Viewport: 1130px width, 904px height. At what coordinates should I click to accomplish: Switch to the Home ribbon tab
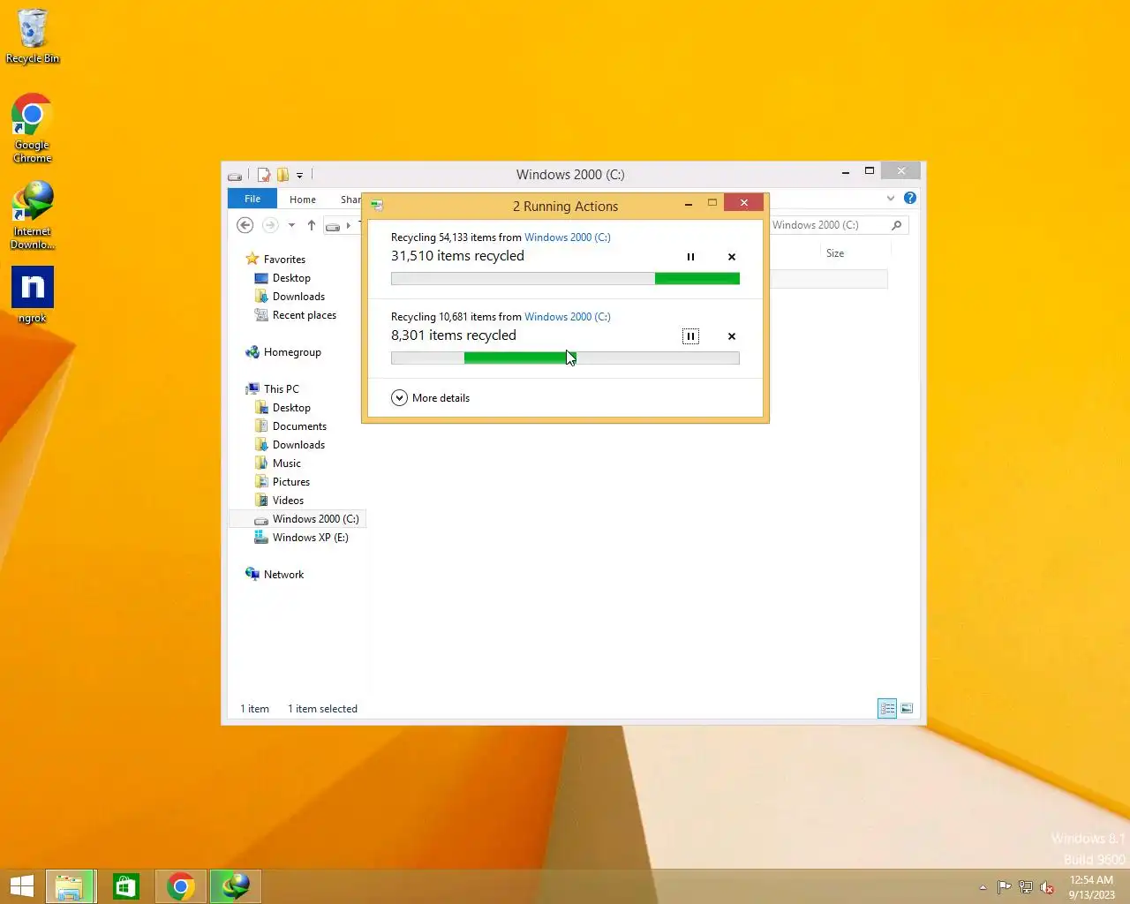click(x=303, y=200)
